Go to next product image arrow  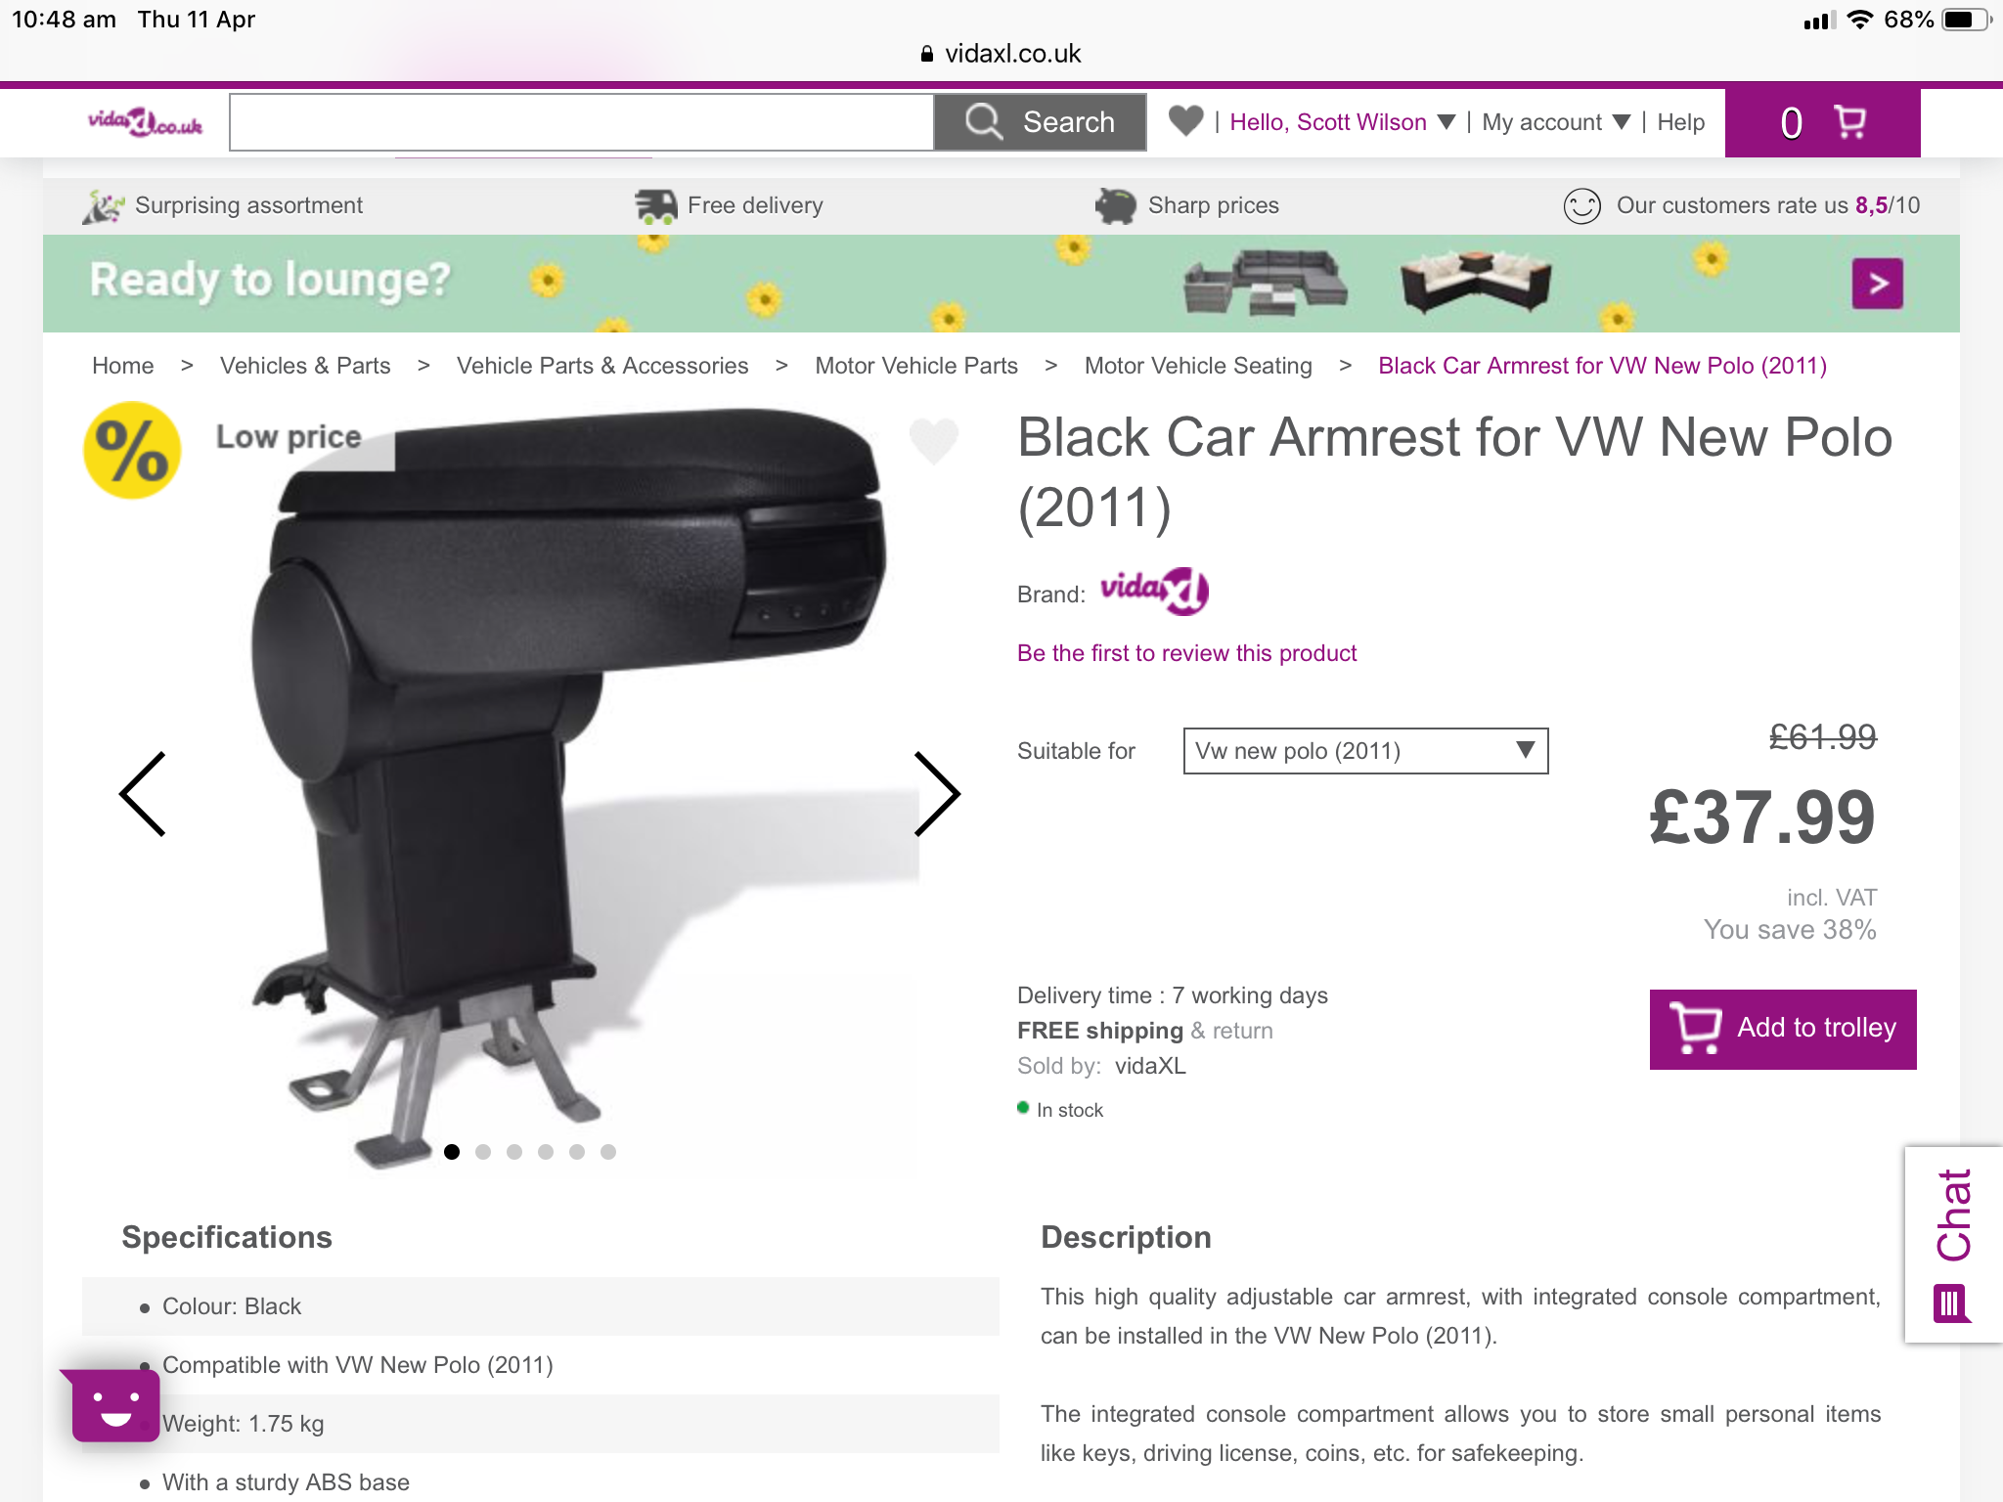tap(937, 794)
